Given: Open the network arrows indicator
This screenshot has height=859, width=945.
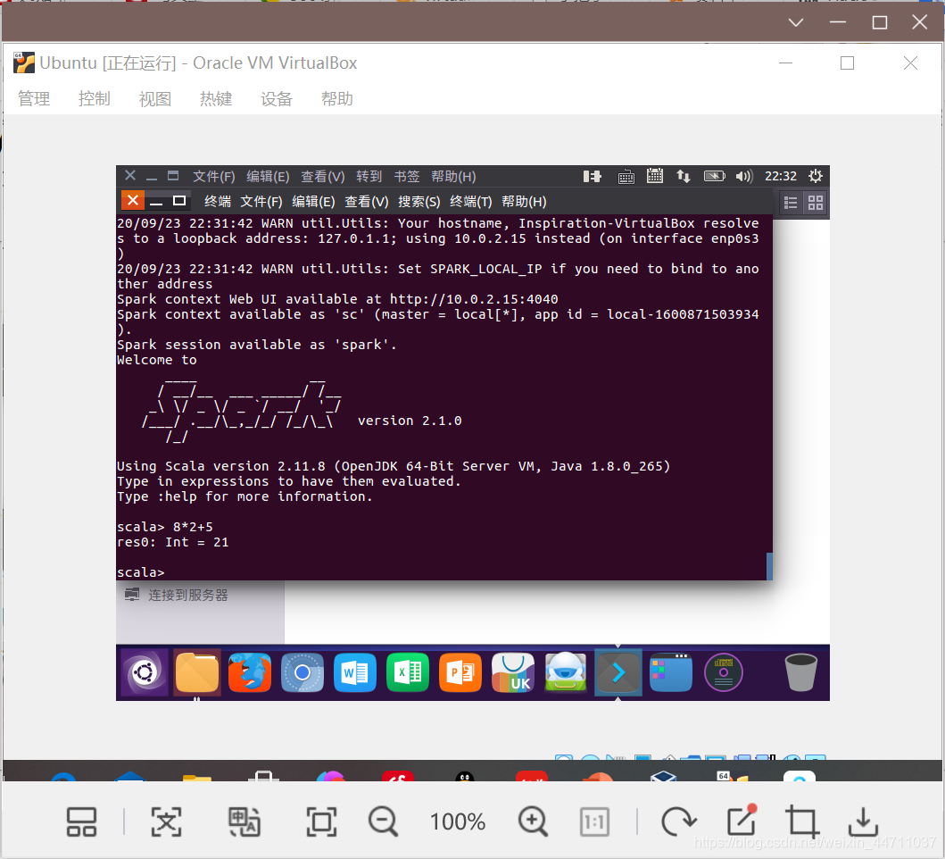Looking at the screenshot, I should 683,176.
